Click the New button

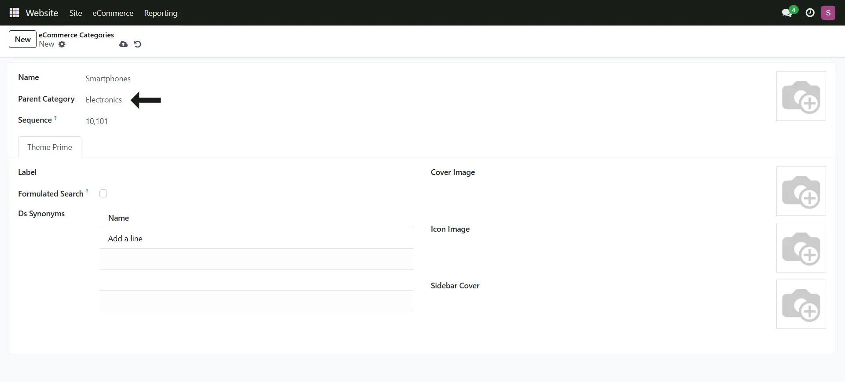[x=22, y=39]
